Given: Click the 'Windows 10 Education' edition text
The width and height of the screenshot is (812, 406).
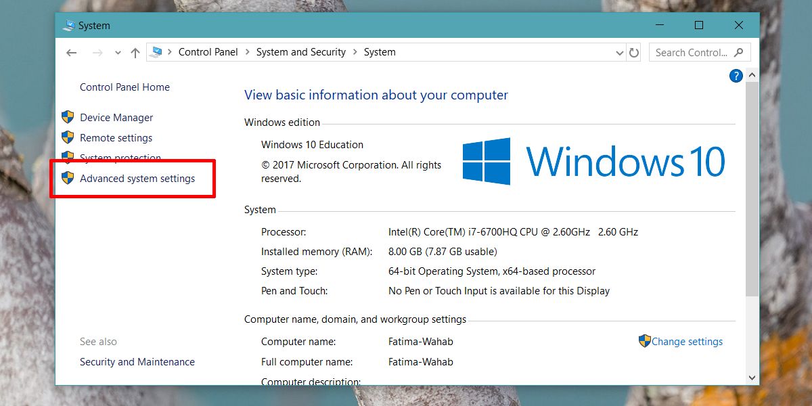Looking at the screenshot, I should [x=312, y=145].
